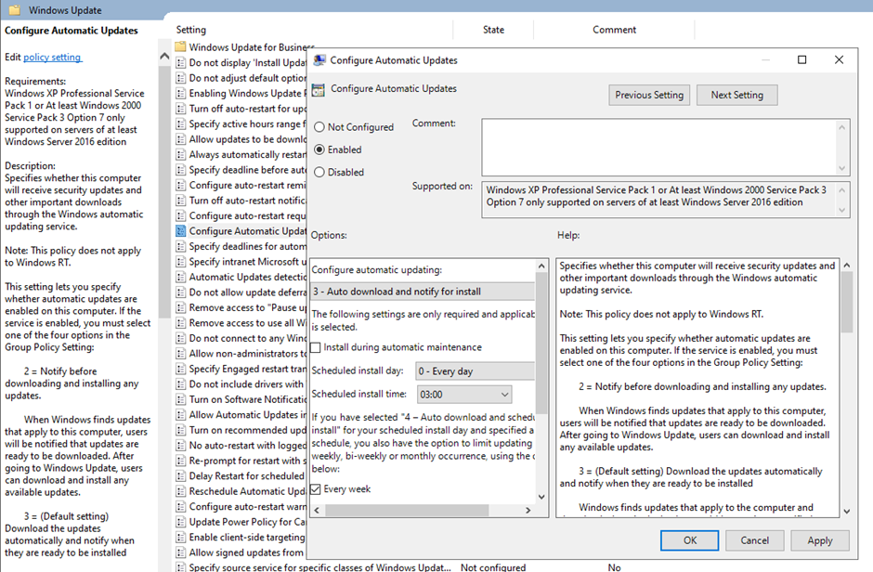Click dialog title bar Configure Automatic Updates icon

(319, 60)
